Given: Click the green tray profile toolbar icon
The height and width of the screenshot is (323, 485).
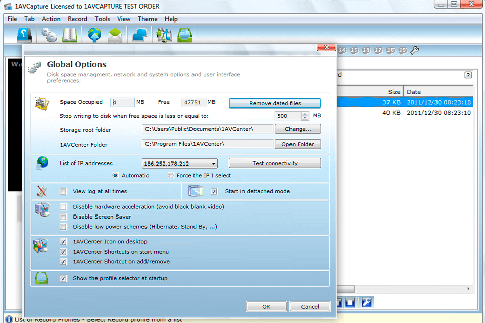Looking at the screenshot, I should pos(185,35).
